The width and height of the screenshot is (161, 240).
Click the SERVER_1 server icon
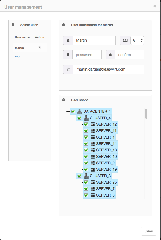tap(92, 137)
